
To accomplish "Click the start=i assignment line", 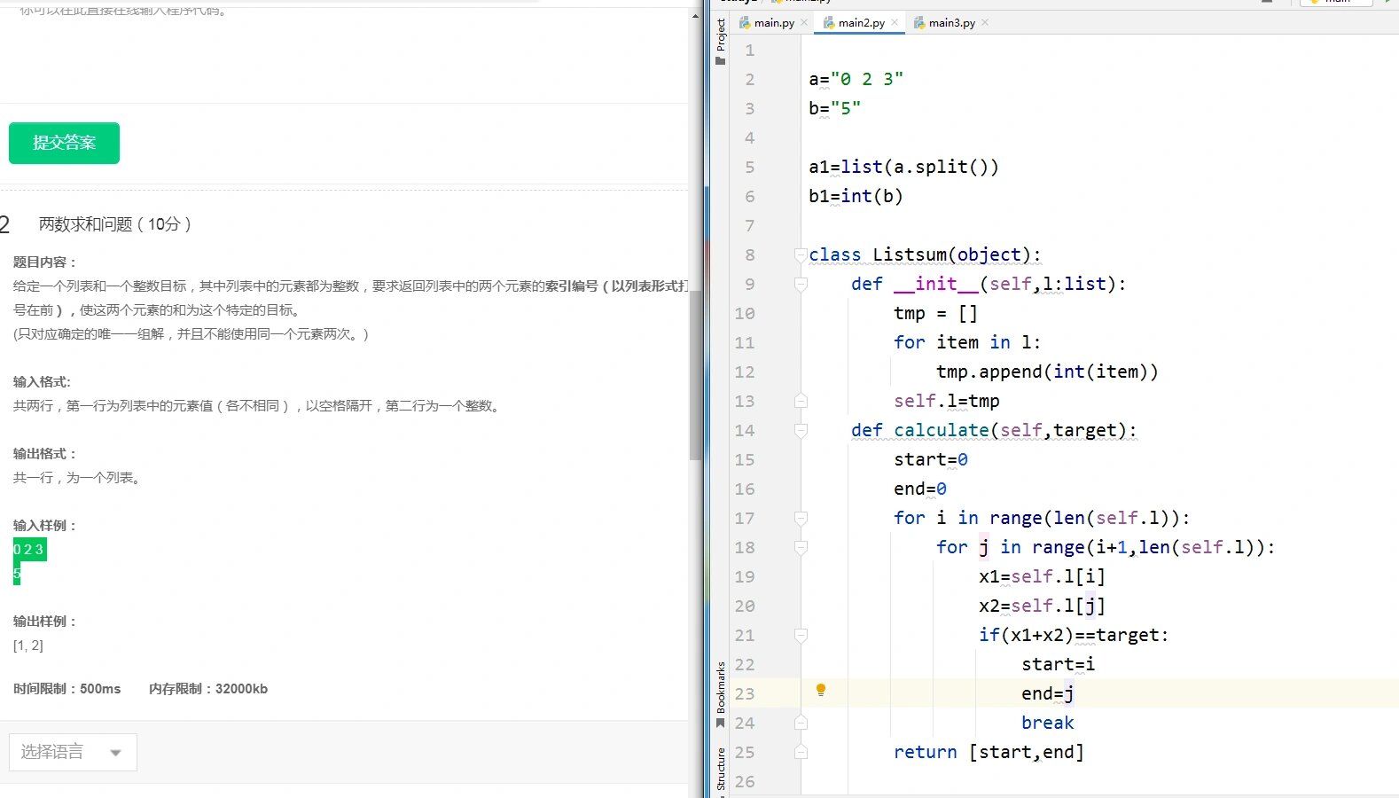I will tap(1058, 664).
